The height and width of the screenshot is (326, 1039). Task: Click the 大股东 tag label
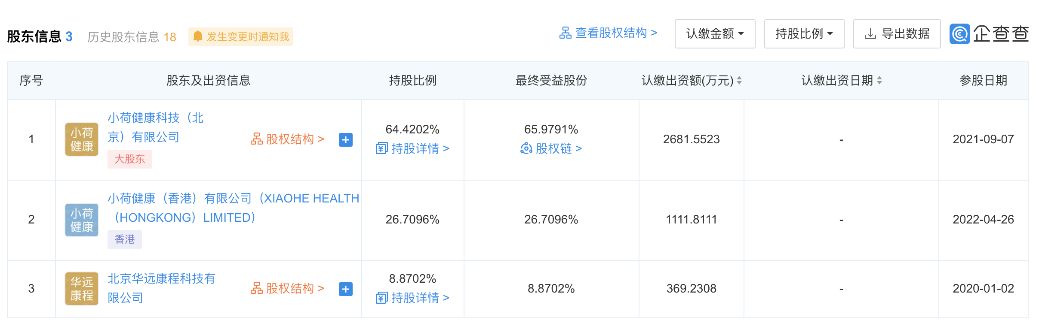[x=129, y=159]
